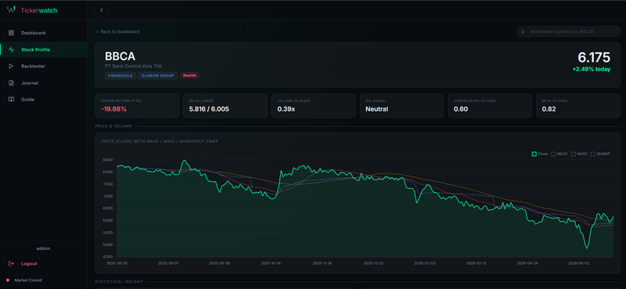Viewport: 626px width, 289px height.
Task: Collapse the sidebar with the chevron button
Action: coord(102,10)
